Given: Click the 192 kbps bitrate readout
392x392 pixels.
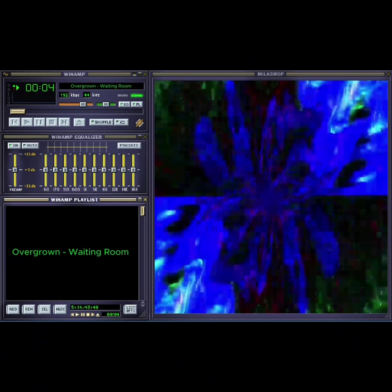Looking at the screenshot, I should (x=64, y=95).
